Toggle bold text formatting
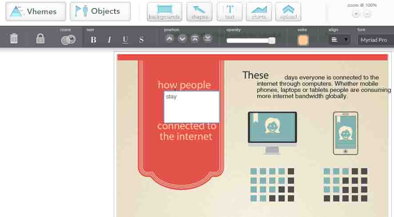Image resolution: width=394 pixels, height=217 pixels. point(93,39)
